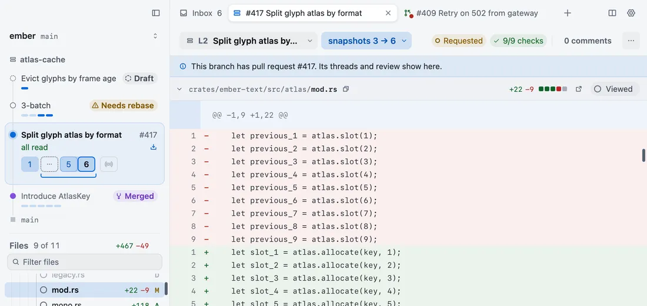This screenshot has height=306, width=647.
Task: Click the download icon below #417
Action: pyautogui.click(x=154, y=148)
